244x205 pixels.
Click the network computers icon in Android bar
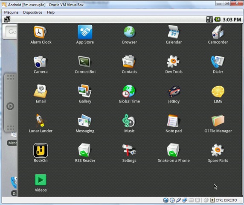click(x=7, y=19)
